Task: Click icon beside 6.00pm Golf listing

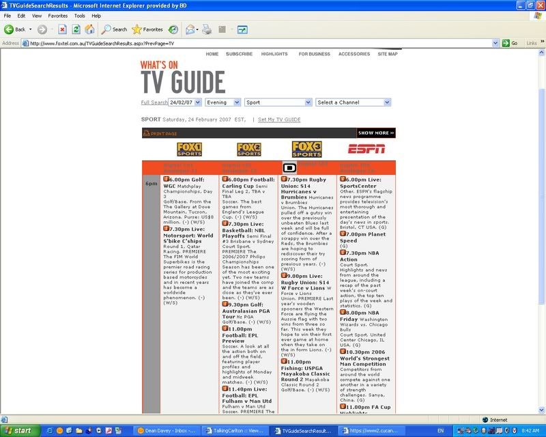Action: (x=166, y=179)
